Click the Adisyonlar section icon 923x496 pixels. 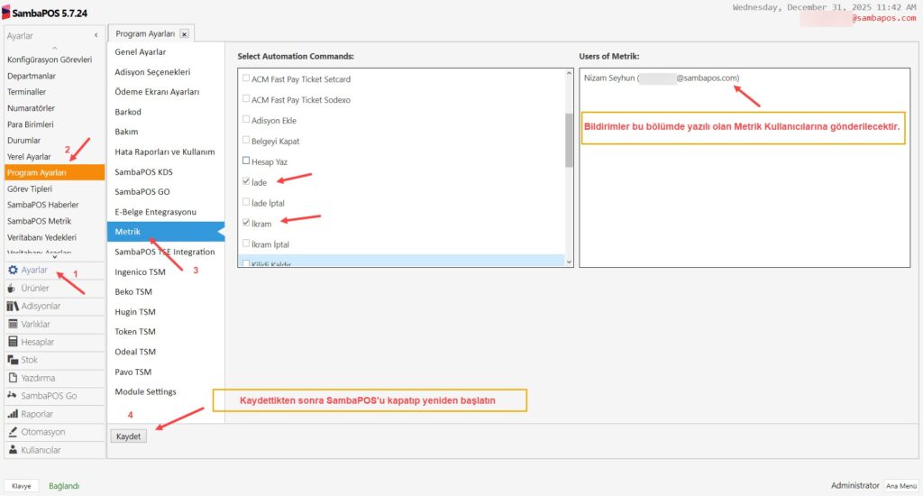[x=13, y=306]
